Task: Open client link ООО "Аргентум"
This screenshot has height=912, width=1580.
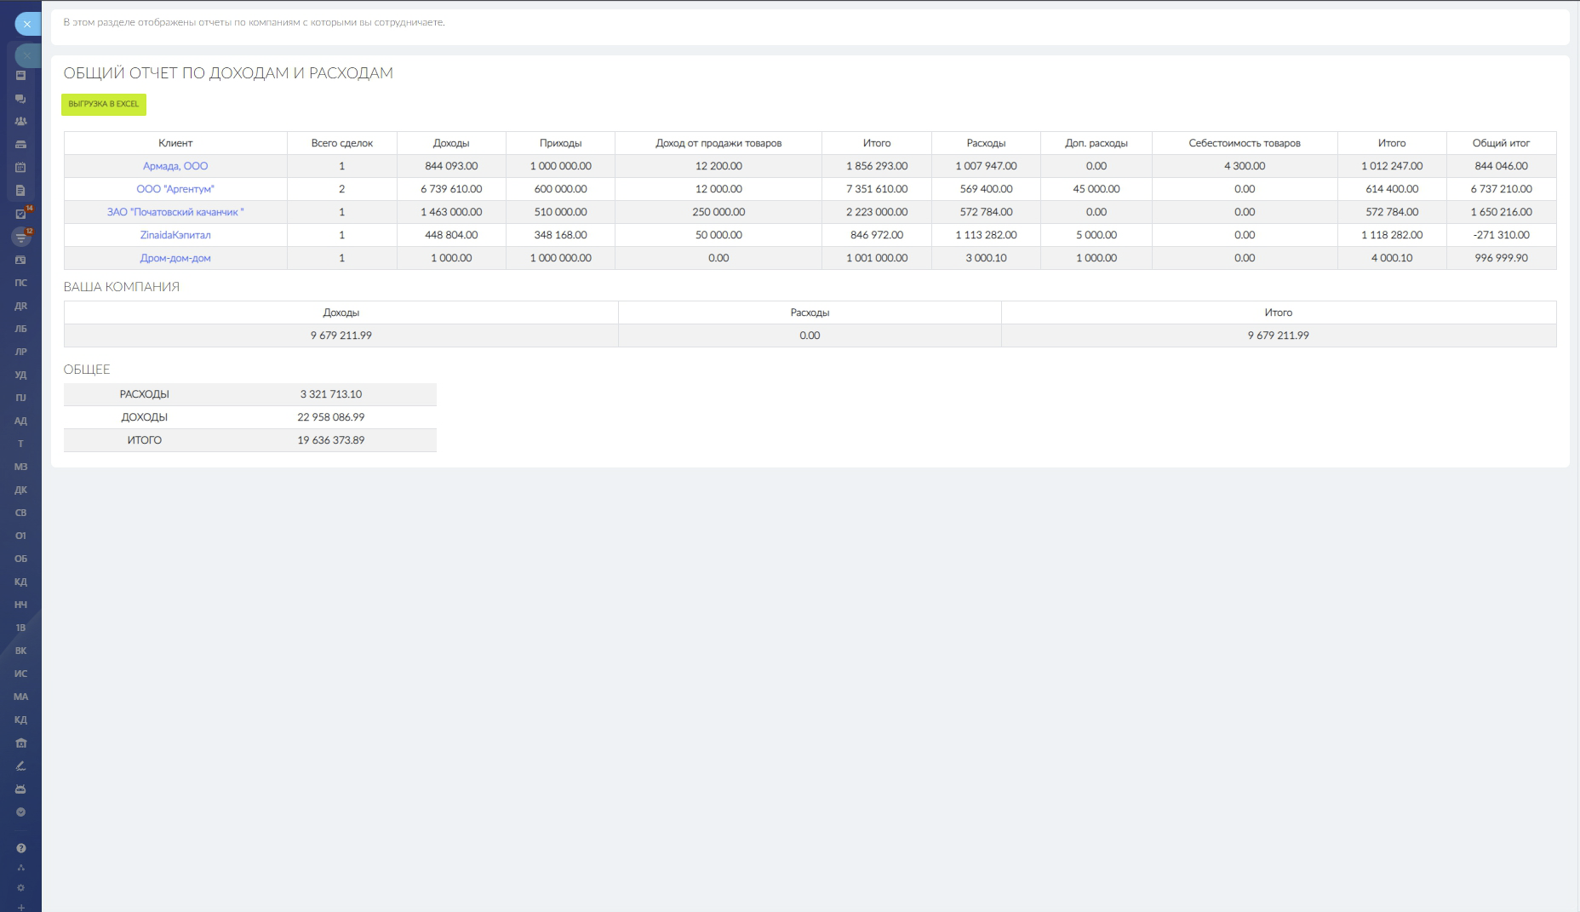Action: point(175,189)
